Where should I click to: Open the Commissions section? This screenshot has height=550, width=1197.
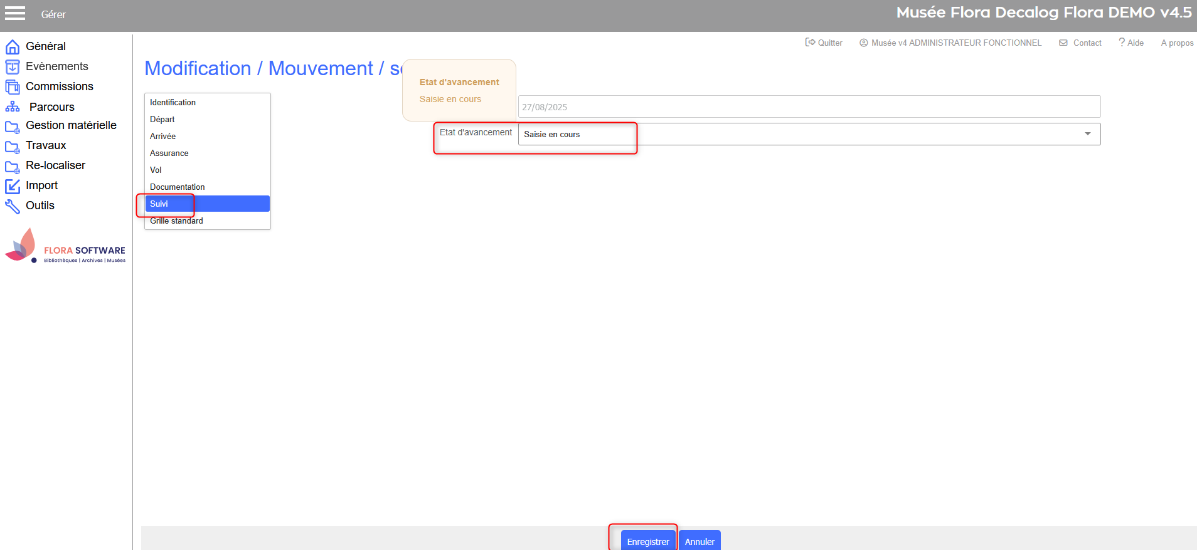[x=60, y=86]
